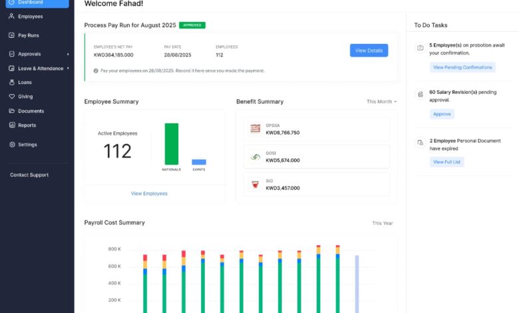Click the GPSSA benefit logo
The width and height of the screenshot is (519, 313).
(x=255, y=129)
